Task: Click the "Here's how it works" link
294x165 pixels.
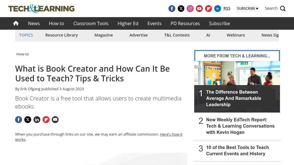Action: pos(171,134)
